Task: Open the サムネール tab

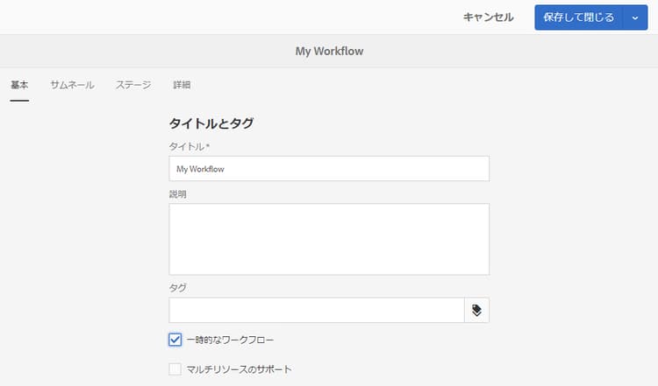Action: 72,85
